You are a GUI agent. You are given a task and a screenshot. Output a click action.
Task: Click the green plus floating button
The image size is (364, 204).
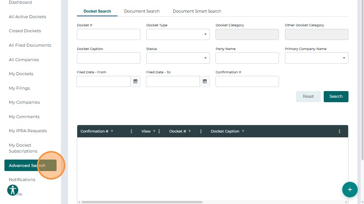(x=350, y=190)
